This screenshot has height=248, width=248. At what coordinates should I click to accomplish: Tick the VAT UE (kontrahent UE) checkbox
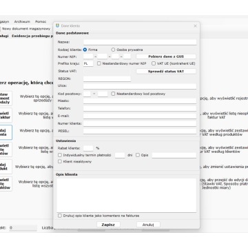pyautogui.click(x=154, y=63)
